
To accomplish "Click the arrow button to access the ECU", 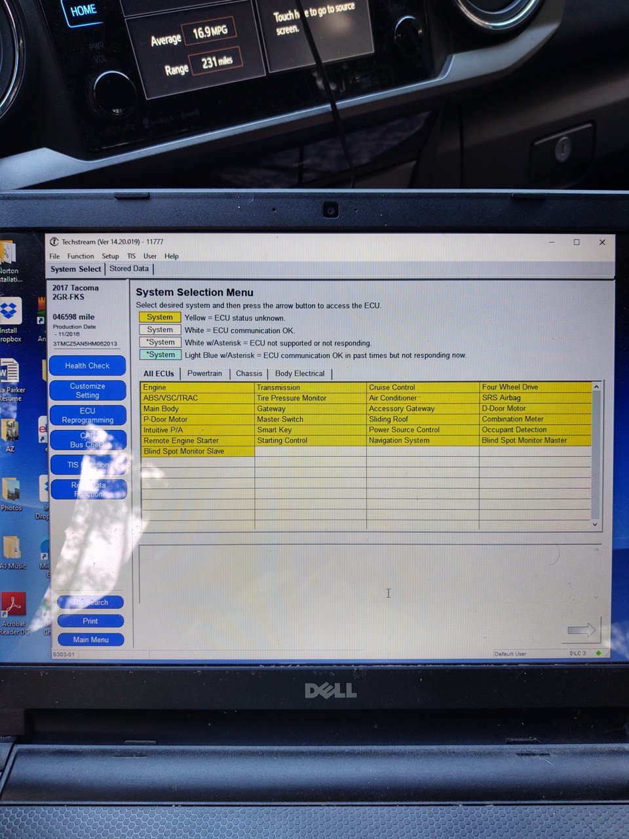I will (581, 631).
